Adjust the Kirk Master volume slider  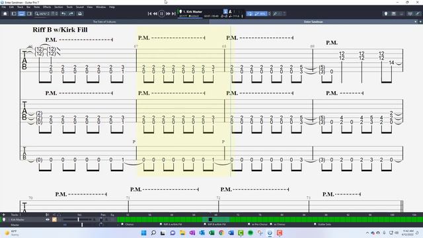(78, 219)
